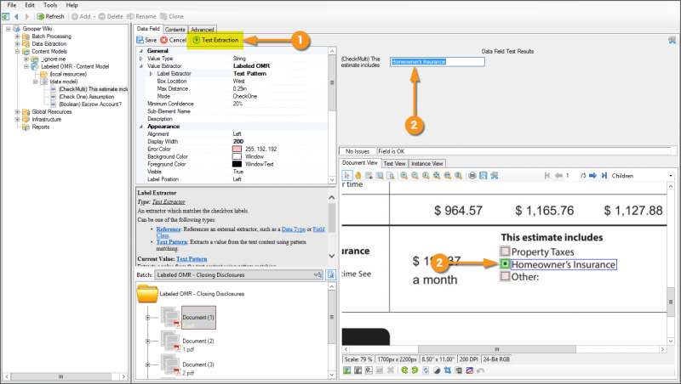Go to the previous page arrow
681x384 pixels.
coord(558,176)
